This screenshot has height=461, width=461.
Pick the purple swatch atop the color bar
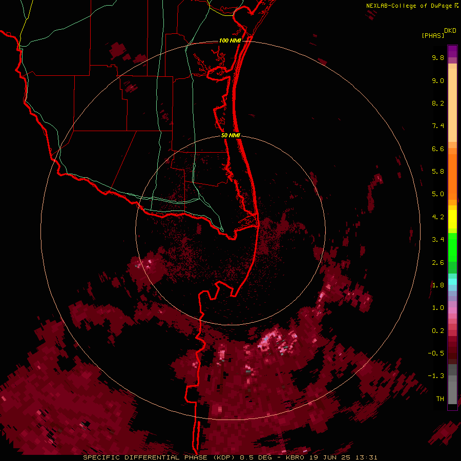(452, 51)
